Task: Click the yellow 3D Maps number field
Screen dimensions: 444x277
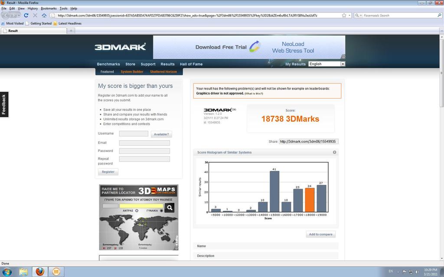Action: 141,206
